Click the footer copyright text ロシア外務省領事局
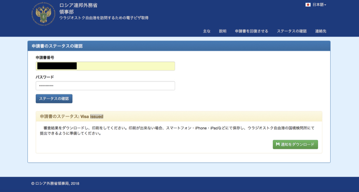The height and width of the screenshot is (192, 359). click(x=55, y=183)
